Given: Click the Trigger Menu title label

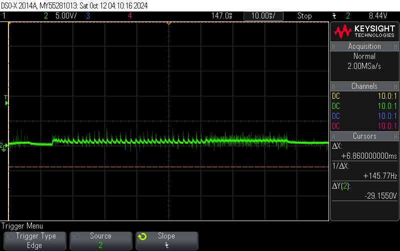Looking at the screenshot, I should click(x=22, y=226).
